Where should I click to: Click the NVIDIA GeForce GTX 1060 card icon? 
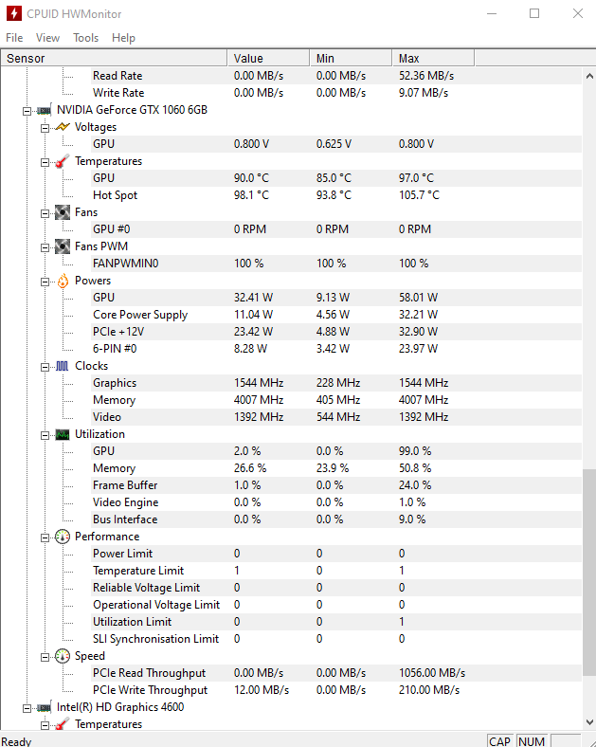(x=45, y=111)
